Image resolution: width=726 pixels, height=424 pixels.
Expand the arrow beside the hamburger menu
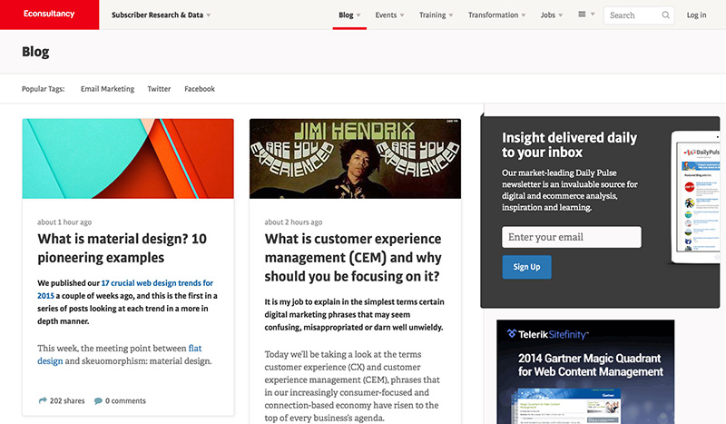point(593,15)
